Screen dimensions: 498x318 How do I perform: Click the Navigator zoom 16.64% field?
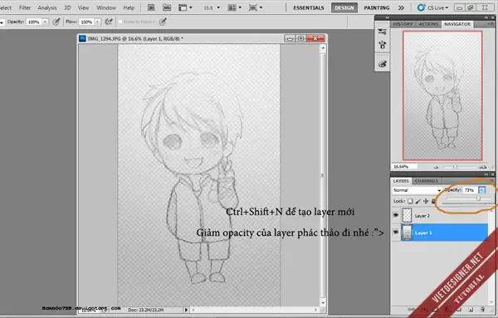[404, 167]
